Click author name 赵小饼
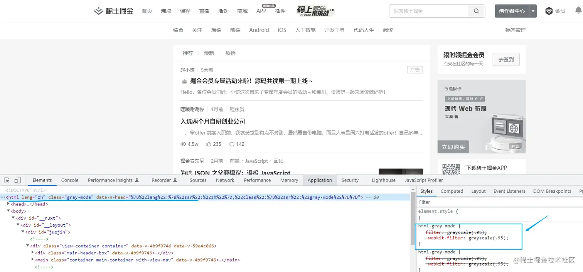The width and height of the screenshot is (583, 272). click(187, 70)
